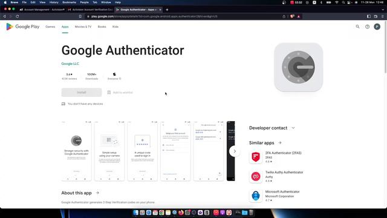Open the Brave main menu hamburger
Screen dimensions: 387x218
tap(383, 16)
